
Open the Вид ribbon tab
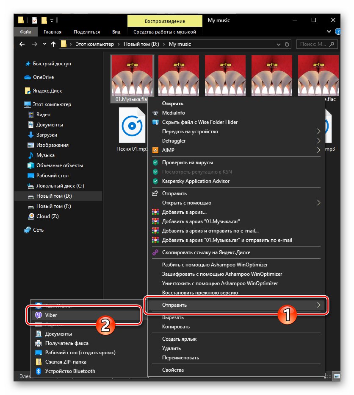coord(116,32)
